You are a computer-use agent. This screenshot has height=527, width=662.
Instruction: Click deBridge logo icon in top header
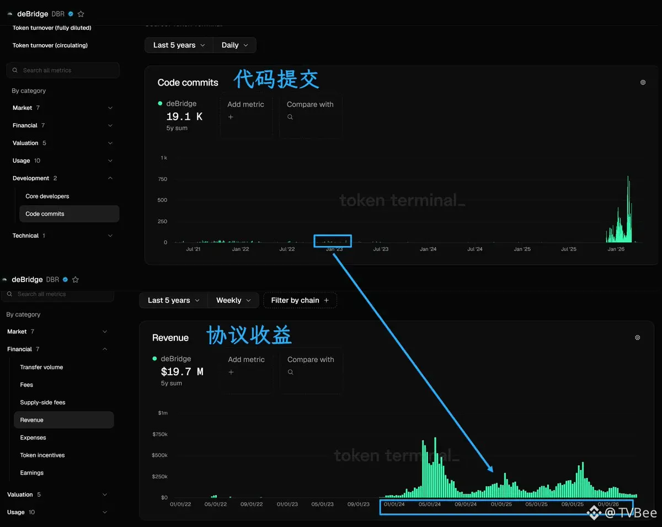click(10, 14)
